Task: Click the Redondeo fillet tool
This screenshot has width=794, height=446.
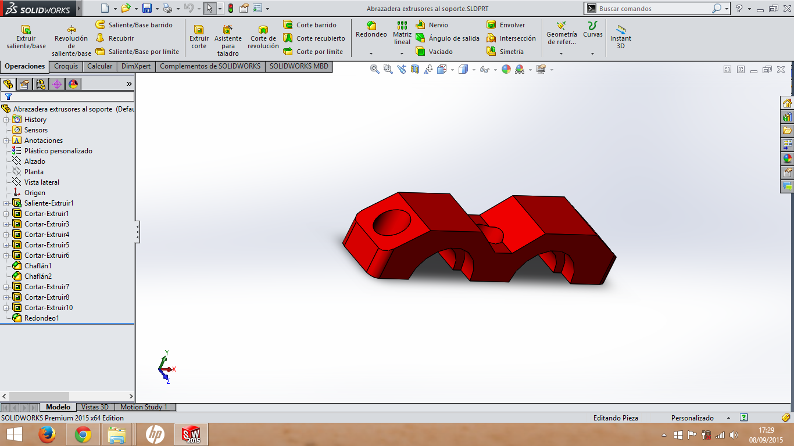Action: pyautogui.click(x=371, y=30)
